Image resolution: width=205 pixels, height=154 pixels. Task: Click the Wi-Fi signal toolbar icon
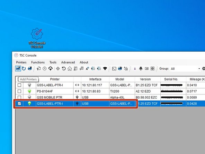(105, 68)
